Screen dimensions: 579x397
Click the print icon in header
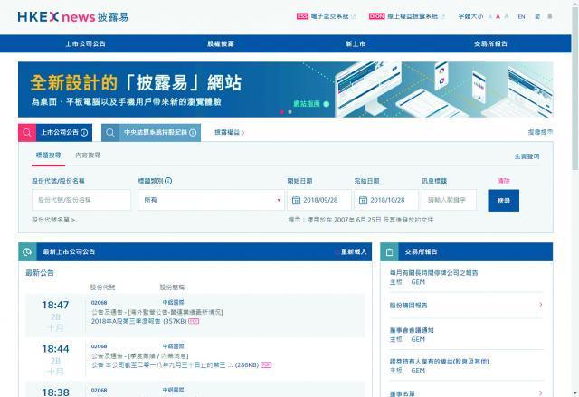pos(550,16)
